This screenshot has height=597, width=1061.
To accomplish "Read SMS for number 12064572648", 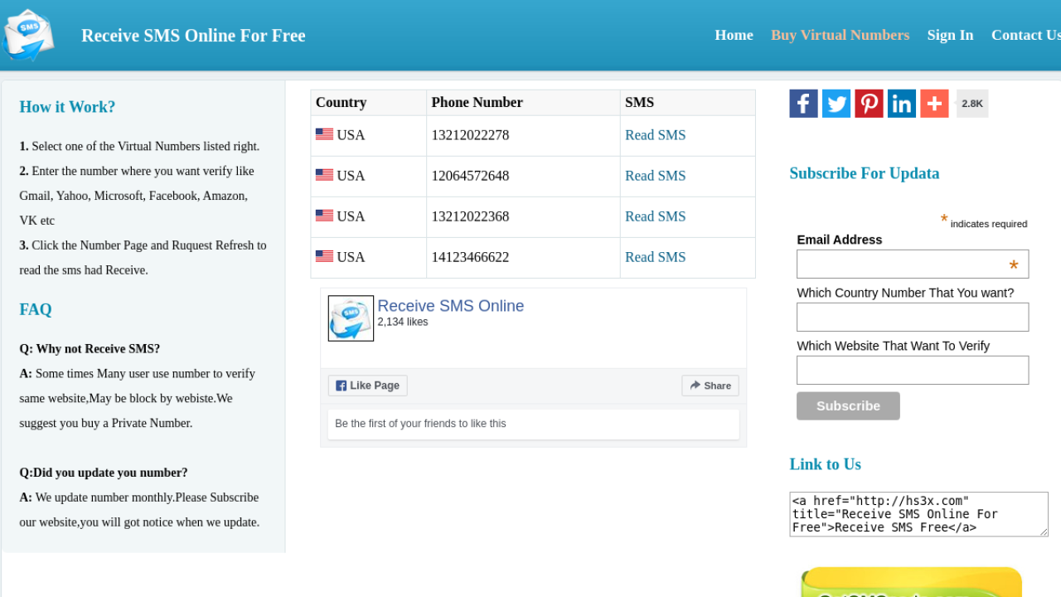I will (x=655, y=176).
